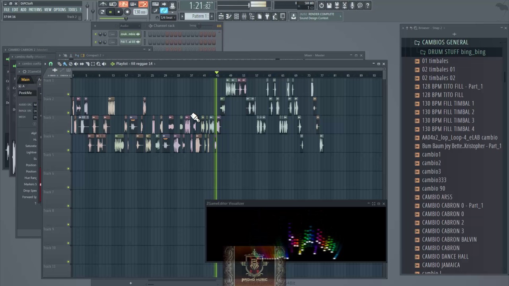Select the Fill T..al 03 channel button
The width and height of the screenshot is (509, 286).
click(130, 42)
